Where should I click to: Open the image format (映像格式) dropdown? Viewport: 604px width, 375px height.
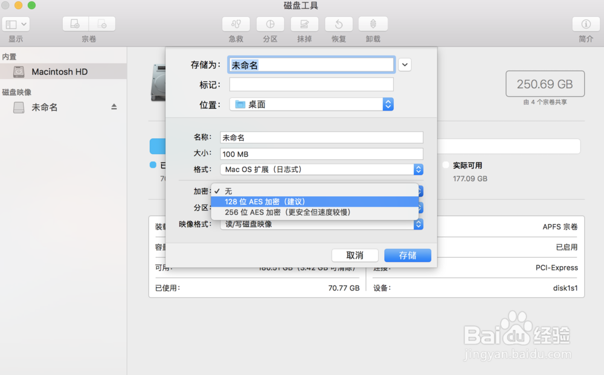(322, 224)
